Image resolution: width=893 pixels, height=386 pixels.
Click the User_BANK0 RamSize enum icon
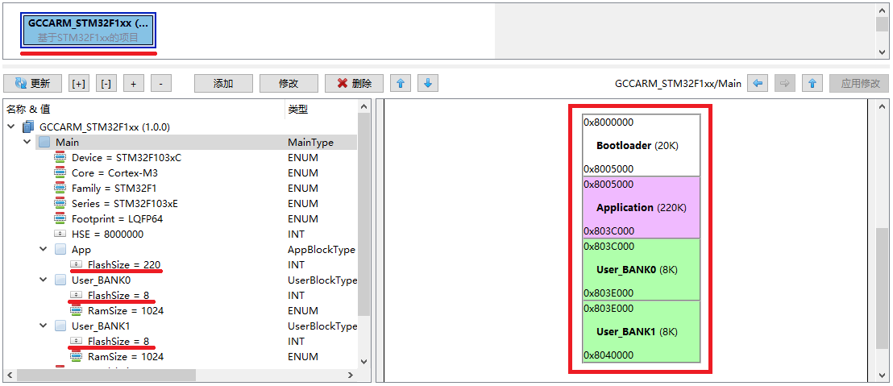coord(76,311)
